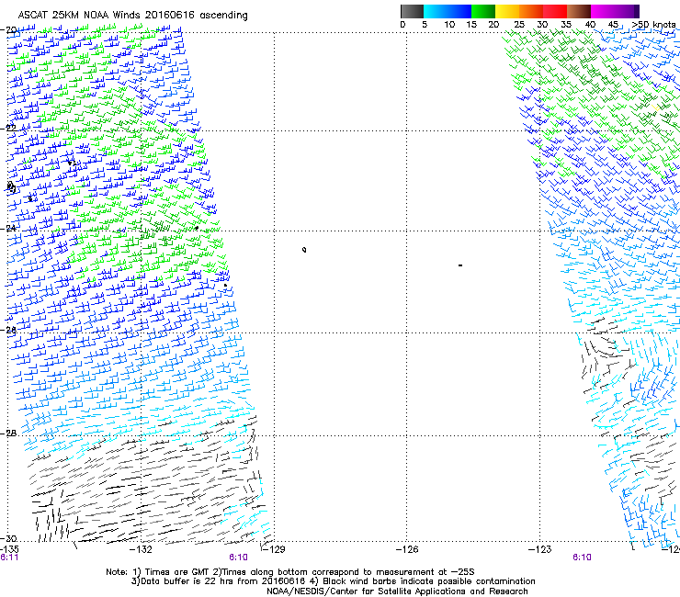
Task: Select the yellow 20-25 knots legend segment
Action: coord(507,11)
